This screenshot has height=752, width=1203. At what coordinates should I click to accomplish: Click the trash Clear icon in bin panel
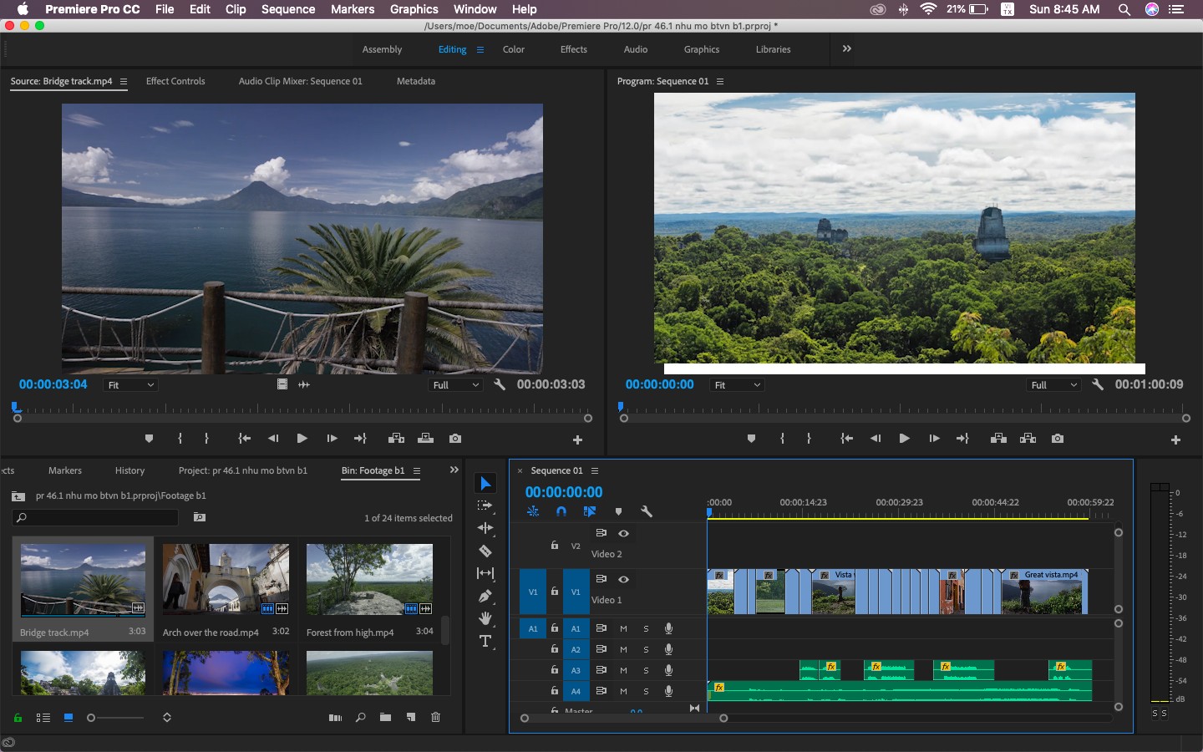[x=435, y=717]
